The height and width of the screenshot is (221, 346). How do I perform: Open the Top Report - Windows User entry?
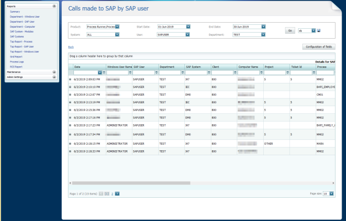click(24, 52)
